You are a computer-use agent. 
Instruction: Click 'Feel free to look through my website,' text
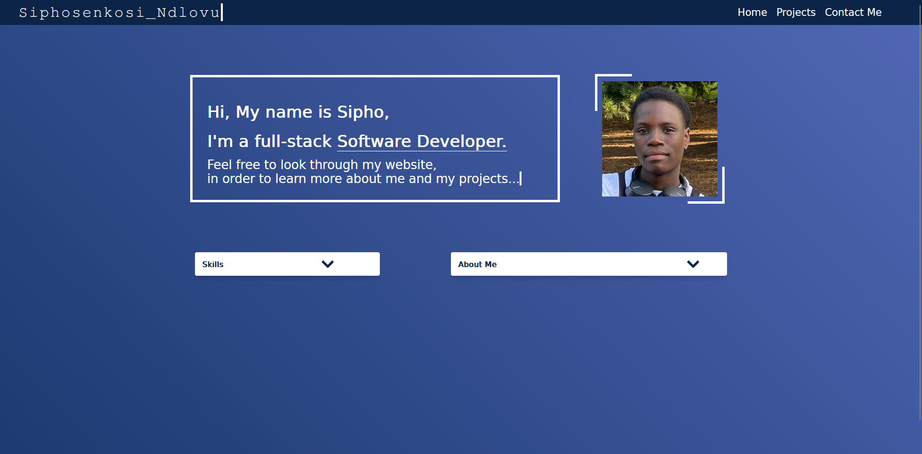click(x=322, y=165)
